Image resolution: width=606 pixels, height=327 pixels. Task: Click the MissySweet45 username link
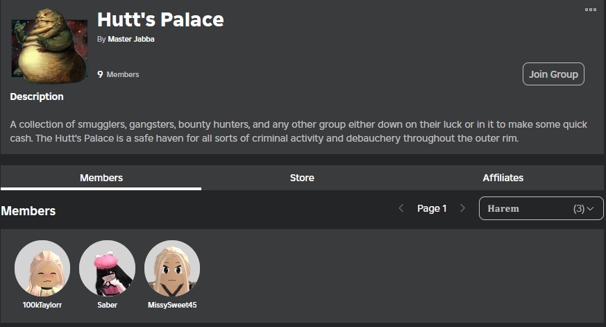(172, 305)
